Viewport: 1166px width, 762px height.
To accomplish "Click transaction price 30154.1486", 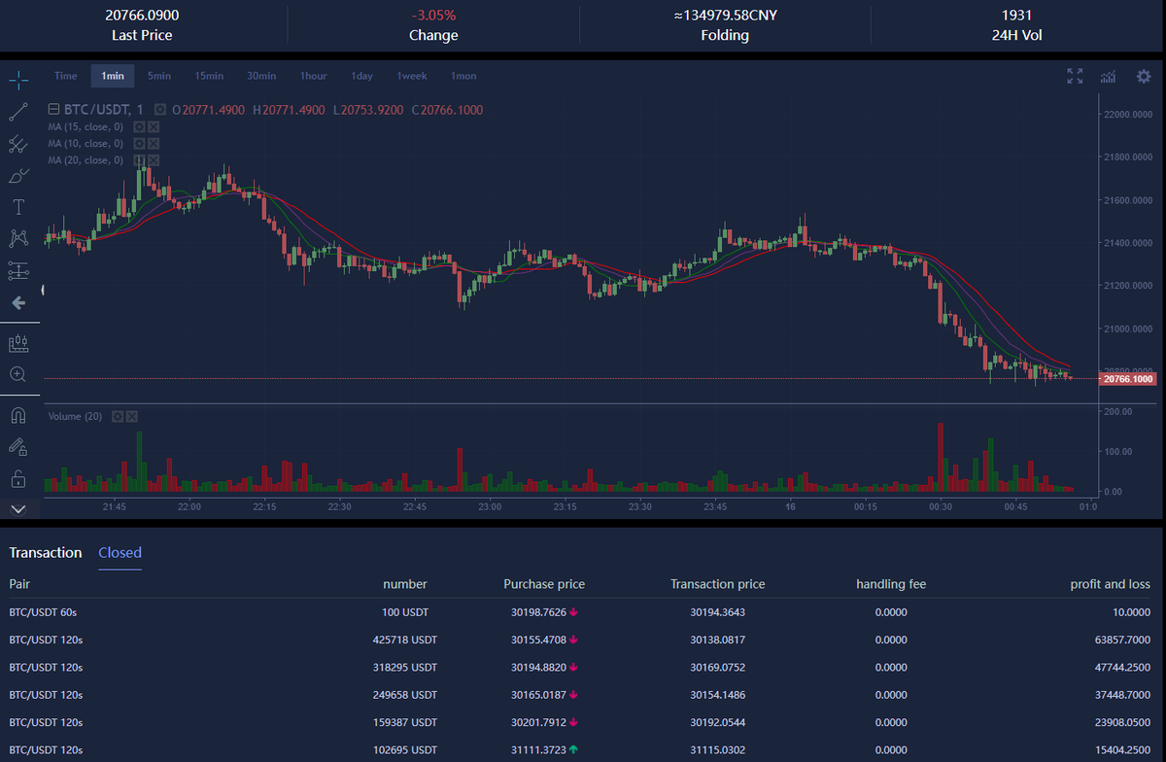I will (718, 695).
